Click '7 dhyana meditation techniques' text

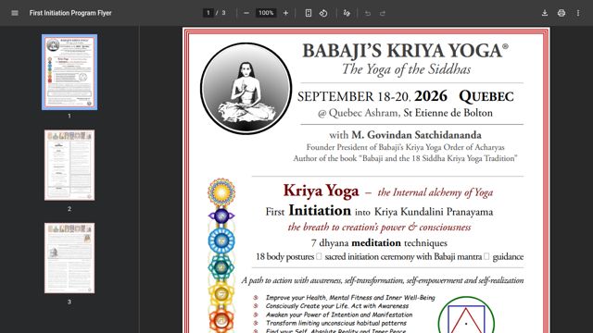[379, 242]
